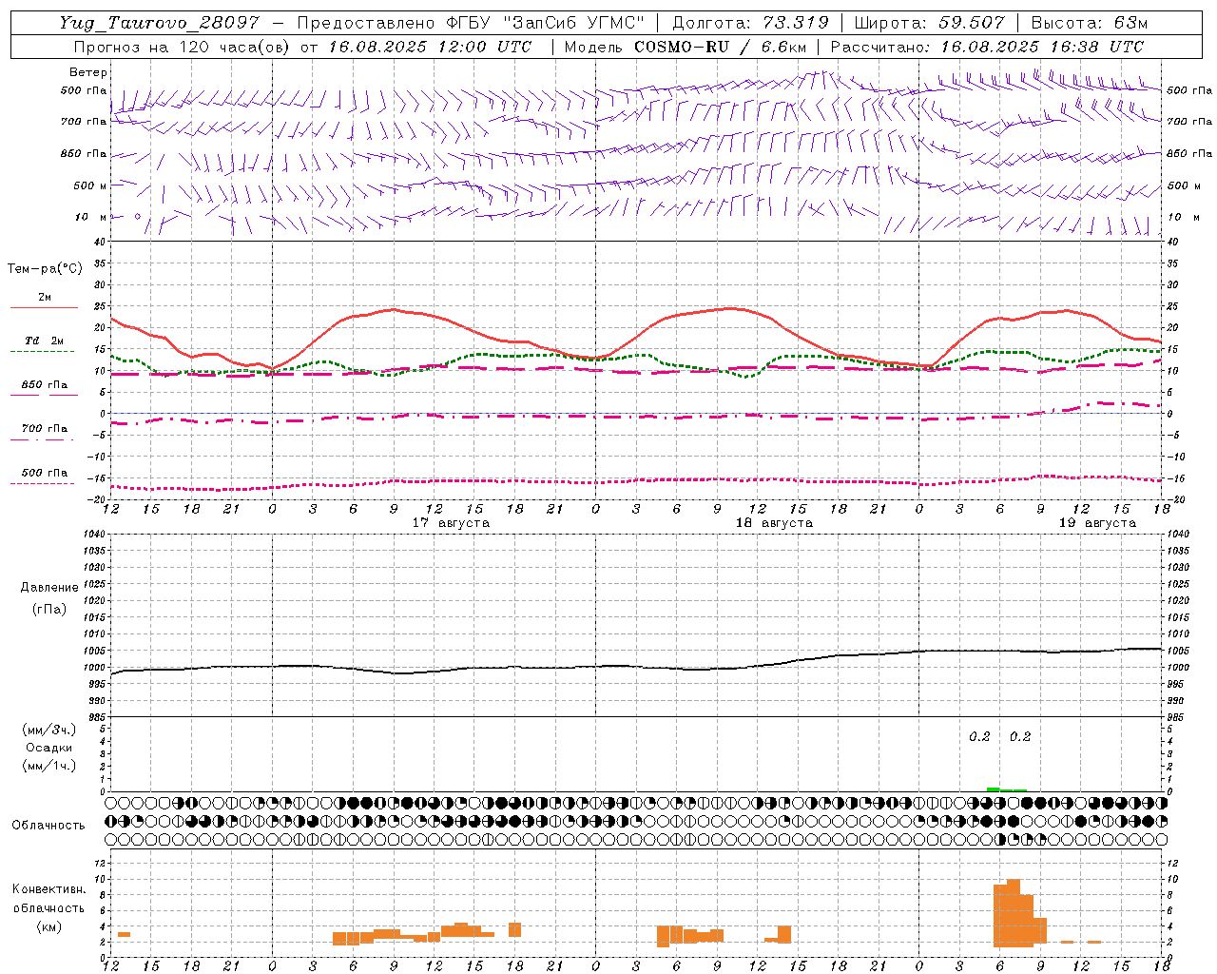1217x974 pixels.
Task: Click the small circle wind marker at 10 м
Action: (138, 216)
